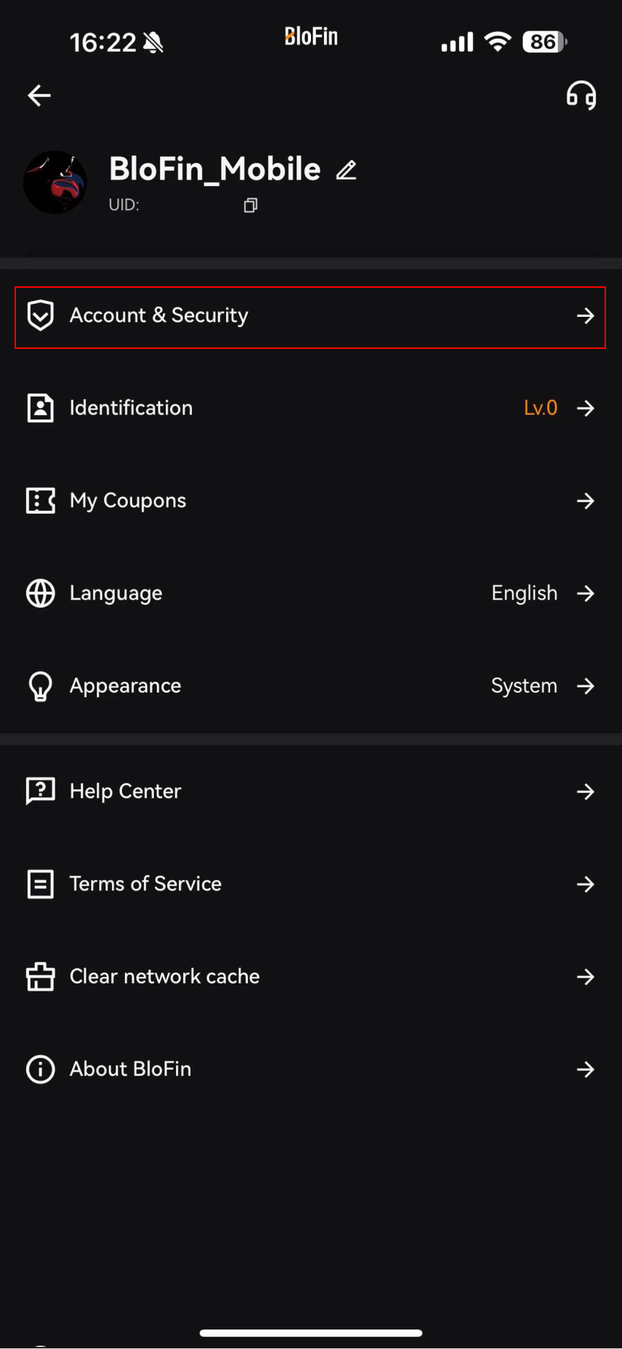Open My Coupons arrow
The height and width of the screenshot is (1349, 622).
click(x=586, y=501)
